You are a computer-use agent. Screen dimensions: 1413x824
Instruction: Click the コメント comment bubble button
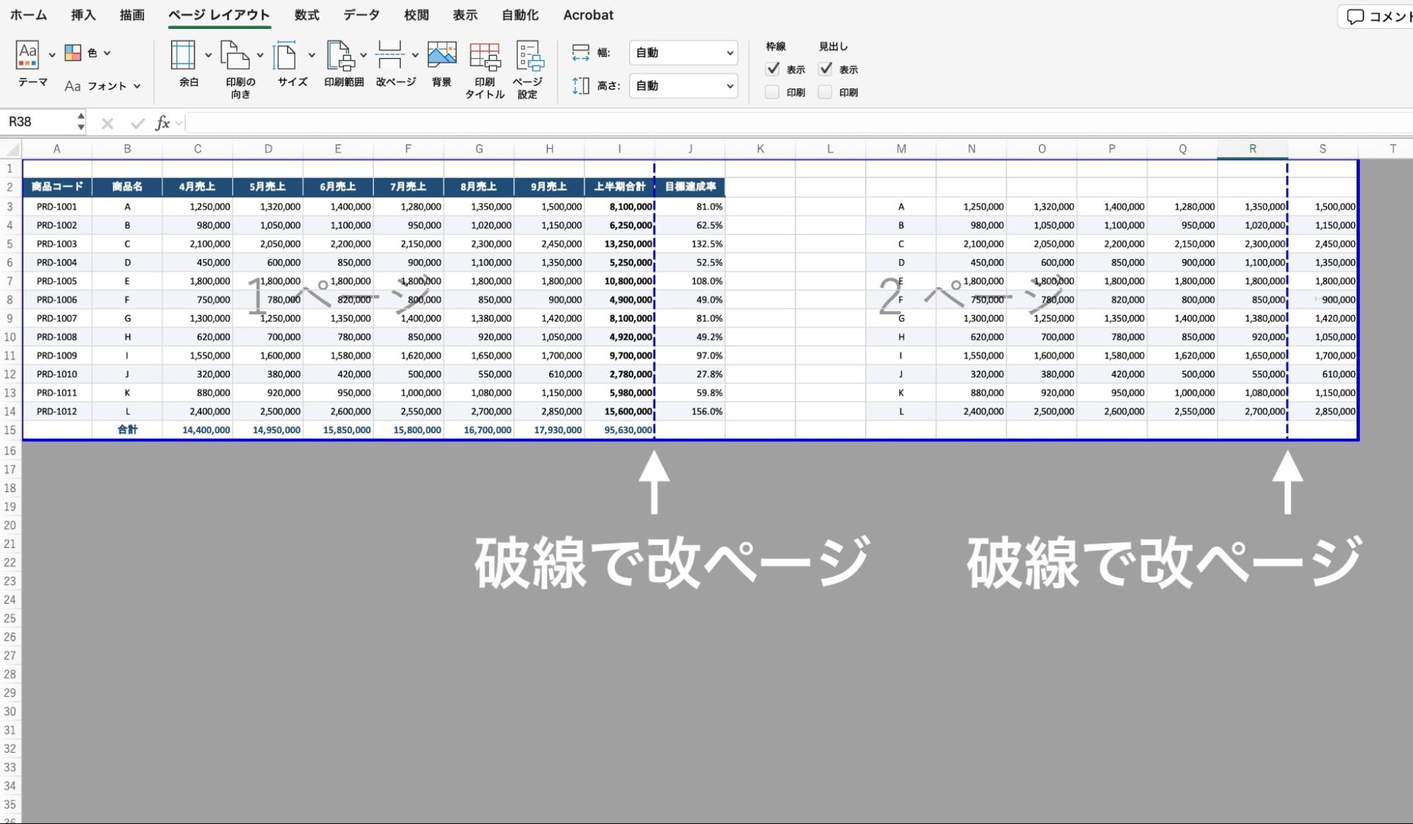tap(1376, 17)
